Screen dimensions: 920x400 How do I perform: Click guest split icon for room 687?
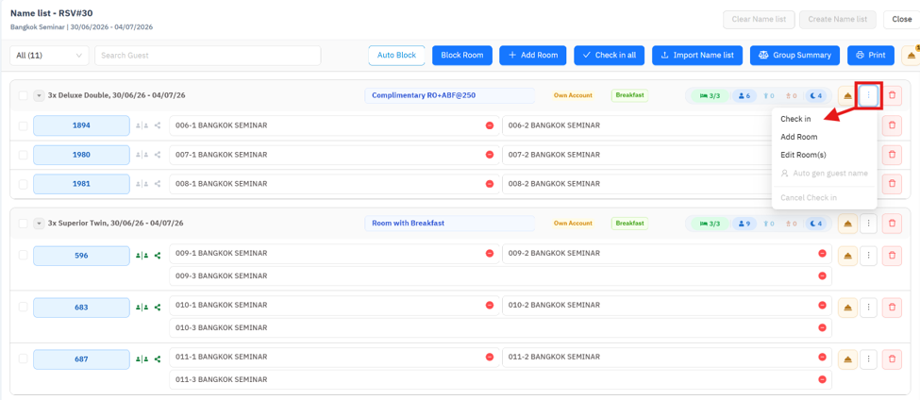[142, 359]
